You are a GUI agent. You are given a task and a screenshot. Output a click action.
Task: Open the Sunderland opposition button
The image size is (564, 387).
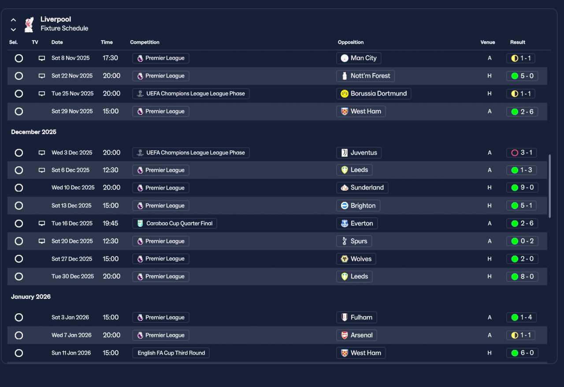pyautogui.click(x=362, y=188)
